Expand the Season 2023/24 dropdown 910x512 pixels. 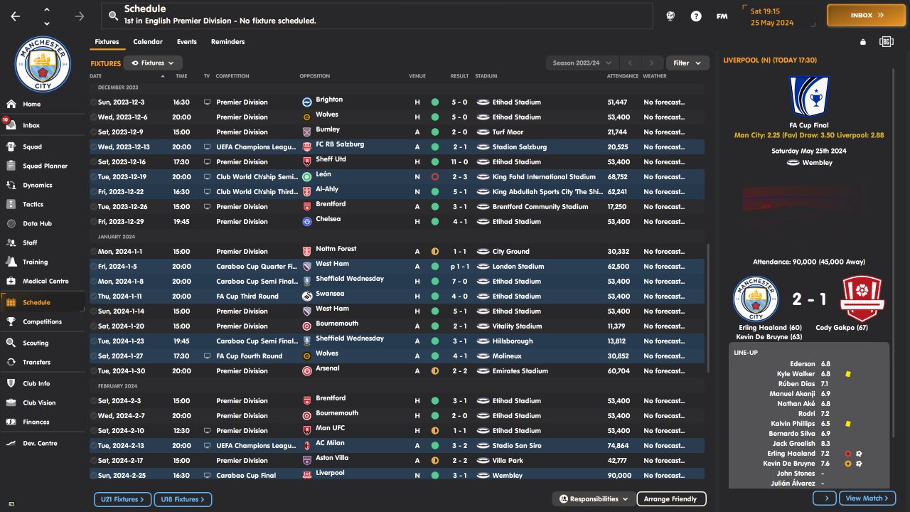click(x=582, y=63)
